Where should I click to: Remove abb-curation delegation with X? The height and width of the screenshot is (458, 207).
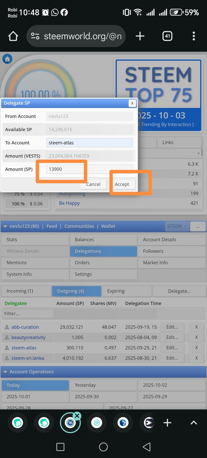196,327
